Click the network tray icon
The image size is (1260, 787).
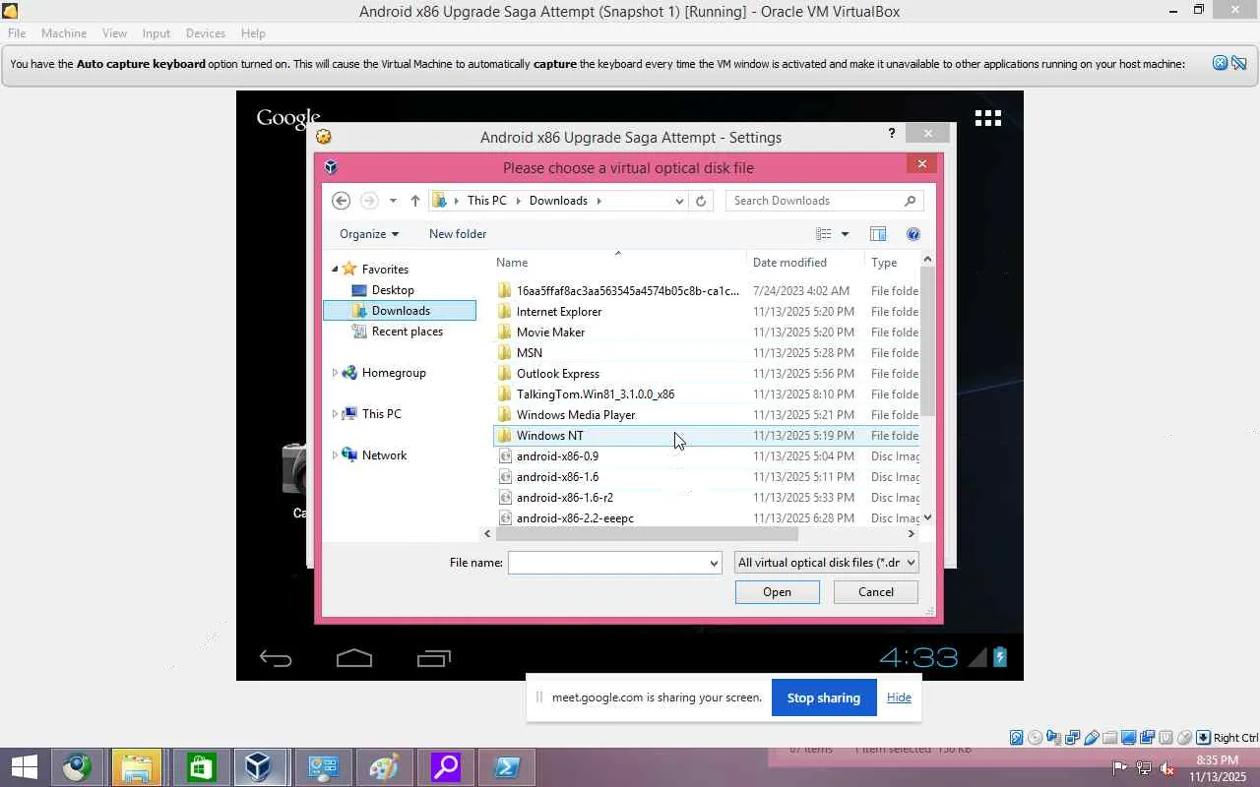(x=1143, y=768)
